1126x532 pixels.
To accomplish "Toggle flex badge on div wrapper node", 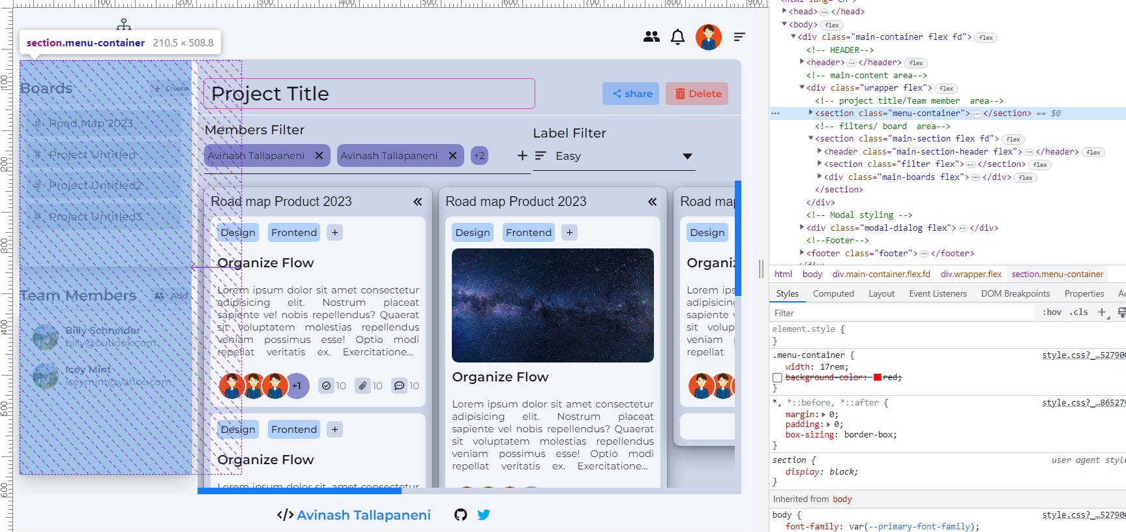I will pos(947,89).
